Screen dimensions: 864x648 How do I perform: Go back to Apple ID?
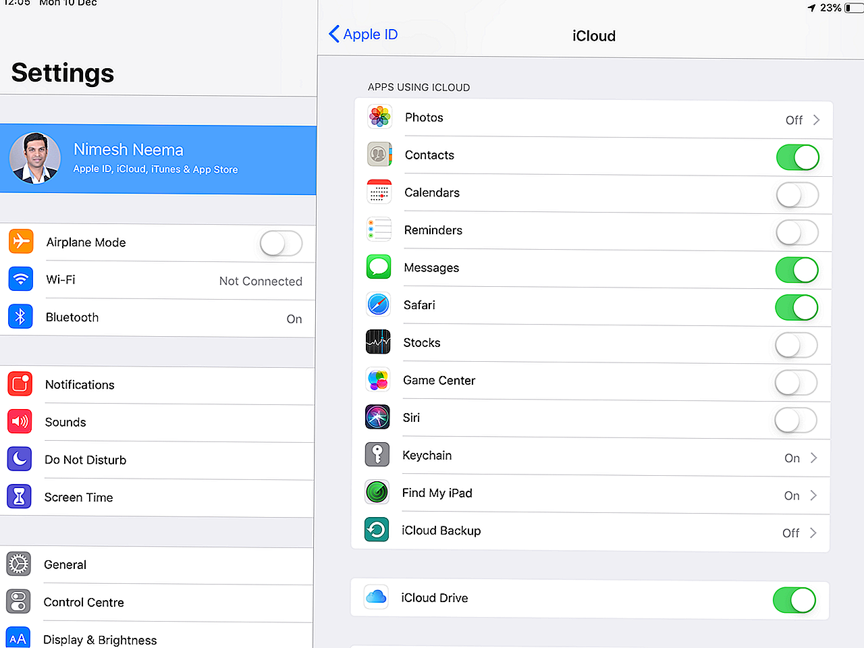[x=363, y=34]
